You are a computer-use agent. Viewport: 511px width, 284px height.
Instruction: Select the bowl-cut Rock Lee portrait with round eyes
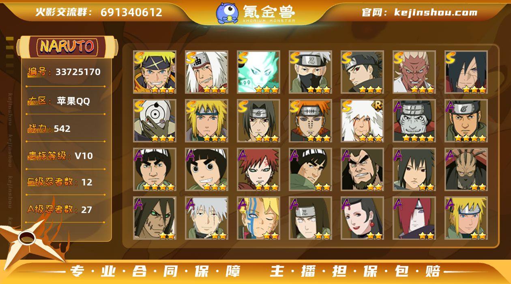coord(206,170)
